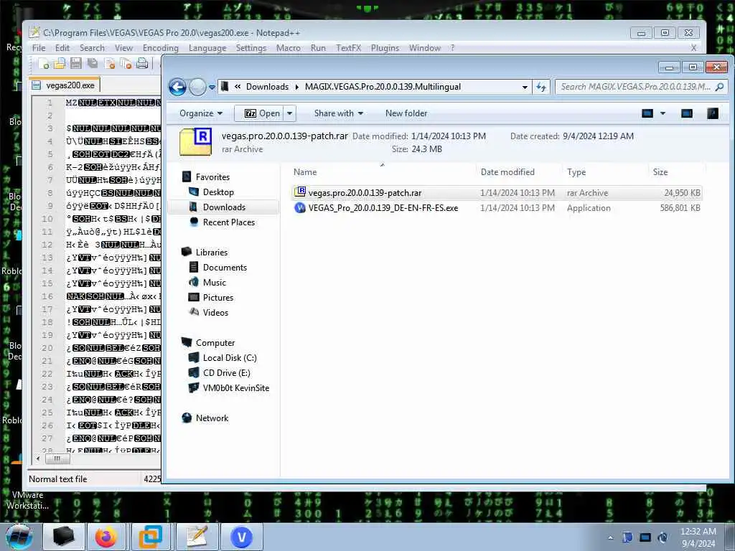735x551 pixels.
Task: Open Local Disk (C:)
Action: point(230,358)
